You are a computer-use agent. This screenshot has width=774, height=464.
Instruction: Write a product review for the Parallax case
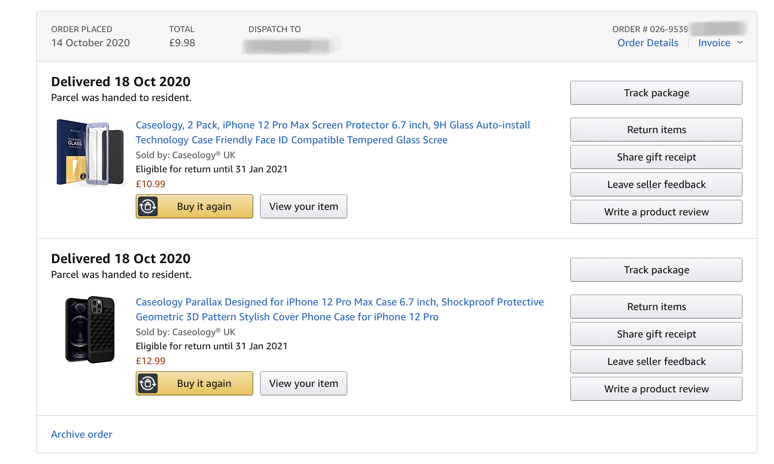tap(656, 389)
